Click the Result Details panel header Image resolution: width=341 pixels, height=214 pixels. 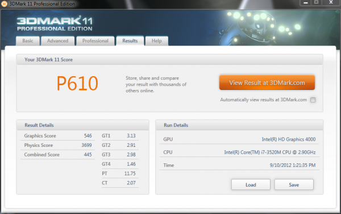82,125
